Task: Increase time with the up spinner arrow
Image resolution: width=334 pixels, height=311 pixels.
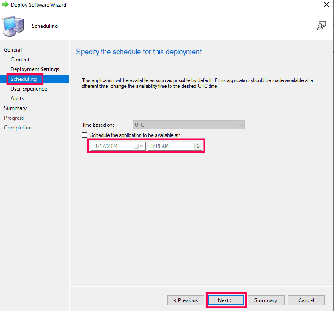Action: tap(197, 144)
